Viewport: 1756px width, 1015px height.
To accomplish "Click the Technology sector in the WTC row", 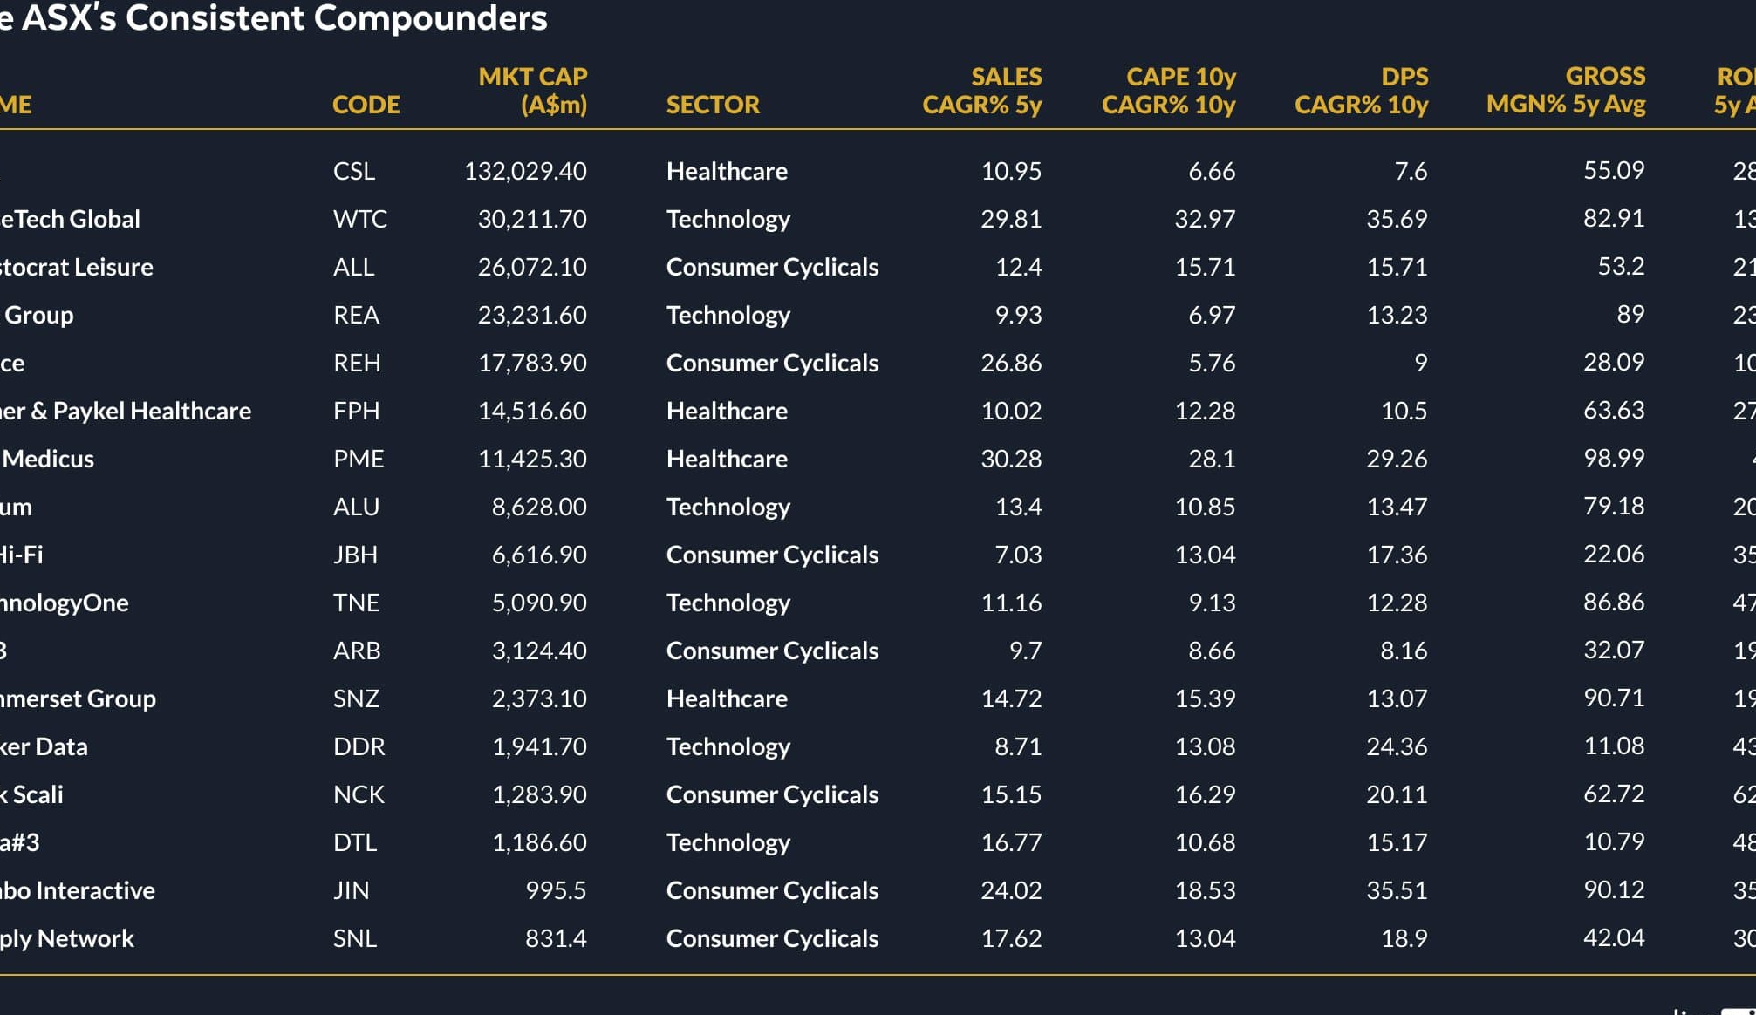I will (x=728, y=219).
